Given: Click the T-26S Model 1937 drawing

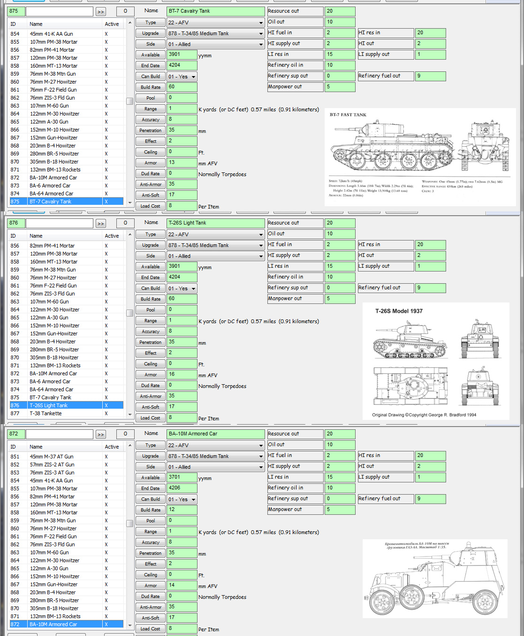Looking at the screenshot, I should [435, 361].
